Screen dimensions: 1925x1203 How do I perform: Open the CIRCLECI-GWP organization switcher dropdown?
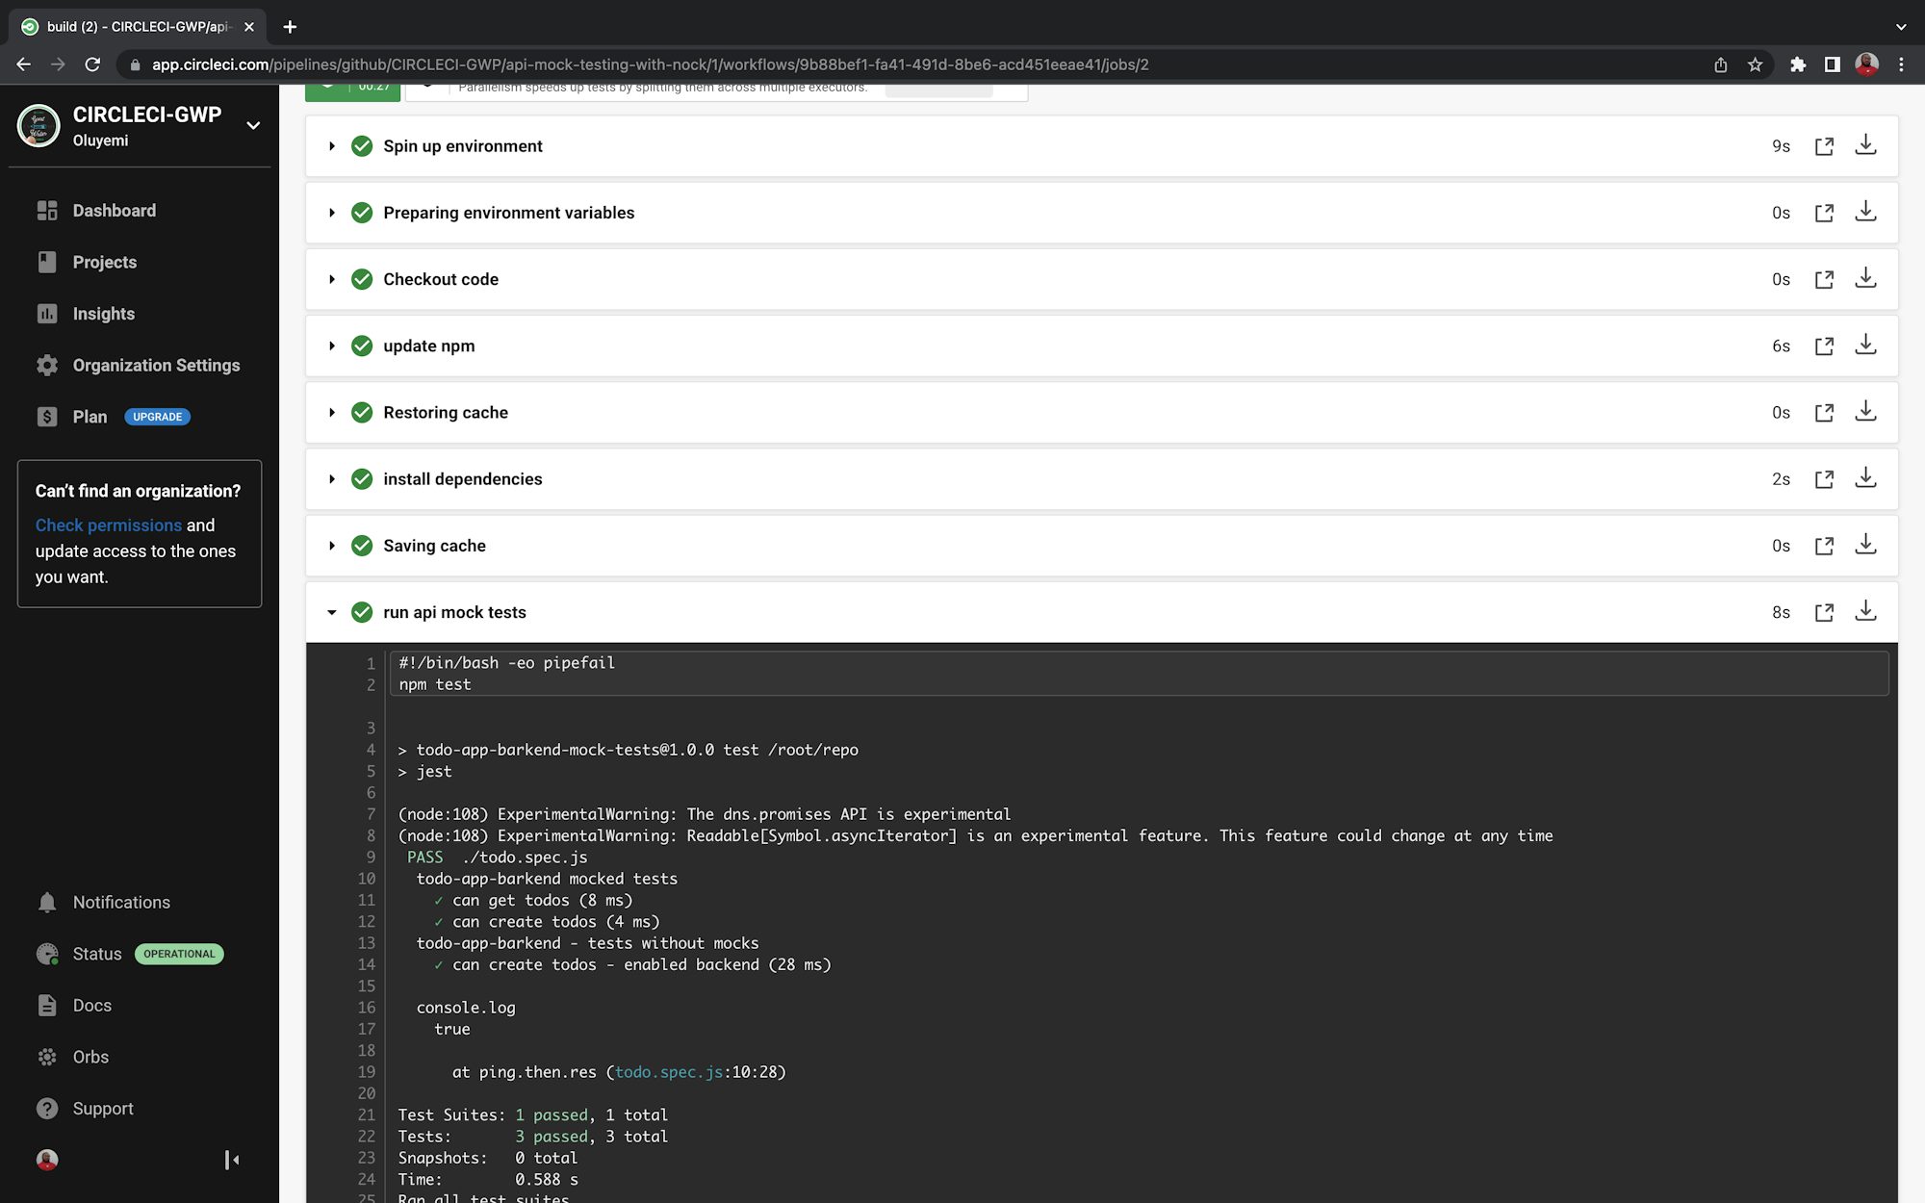pyautogui.click(x=253, y=125)
